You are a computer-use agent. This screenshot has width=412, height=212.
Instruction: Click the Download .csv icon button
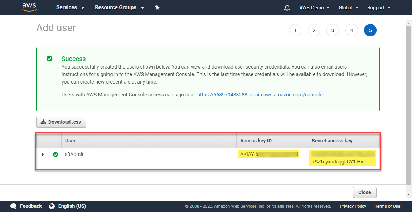pos(43,122)
